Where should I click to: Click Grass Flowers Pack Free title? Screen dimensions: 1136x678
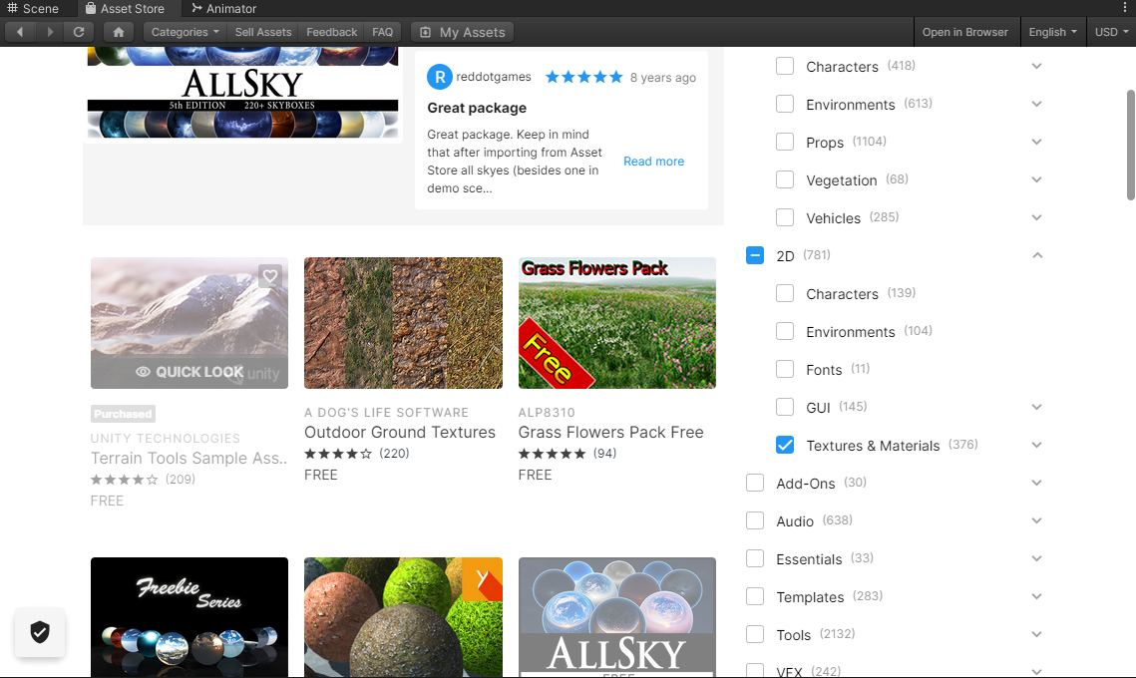click(x=610, y=433)
